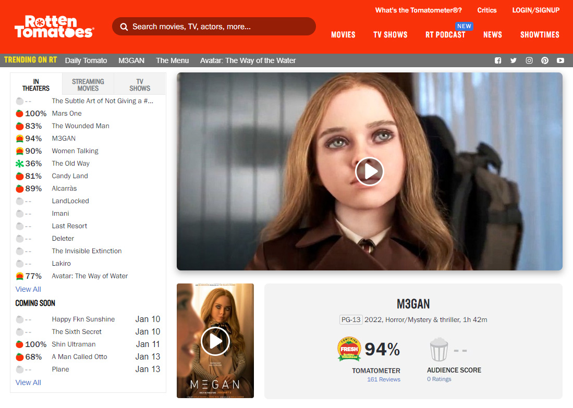Open Rotten Tomatoes Instagram icon
573x408 pixels.
529,60
